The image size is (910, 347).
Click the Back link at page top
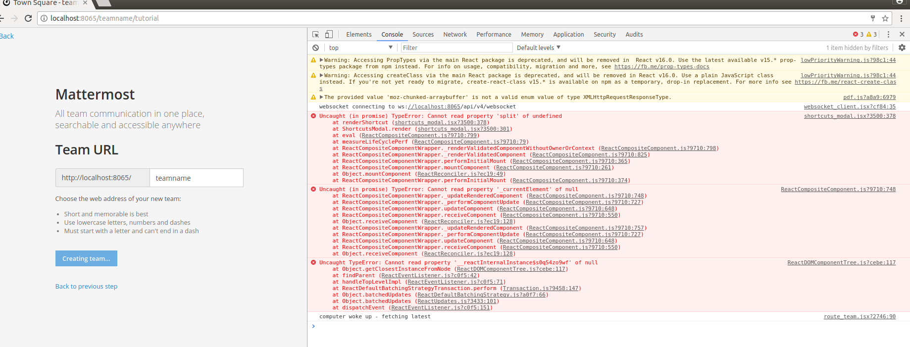(7, 36)
